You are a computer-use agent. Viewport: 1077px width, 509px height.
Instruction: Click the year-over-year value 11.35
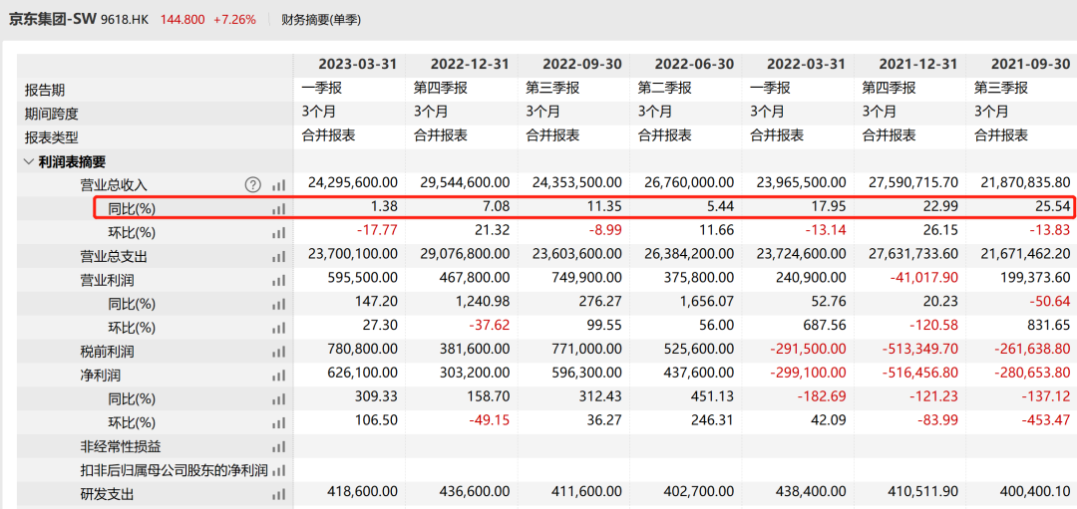(x=604, y=206)
